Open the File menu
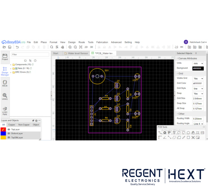 click(x=29, y=42)
